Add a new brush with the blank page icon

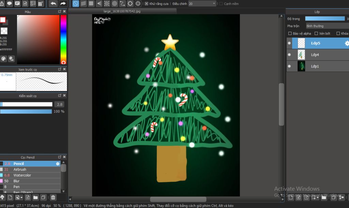10,197
